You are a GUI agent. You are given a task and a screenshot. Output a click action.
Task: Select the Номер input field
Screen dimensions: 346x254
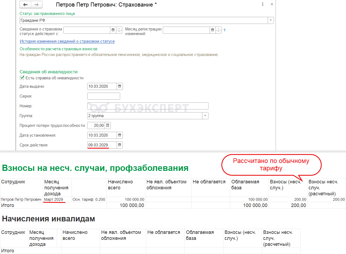(148, 106)
